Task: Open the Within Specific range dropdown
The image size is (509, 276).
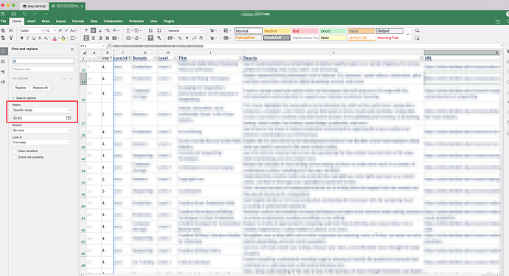Action: click(x=41, y=110)
